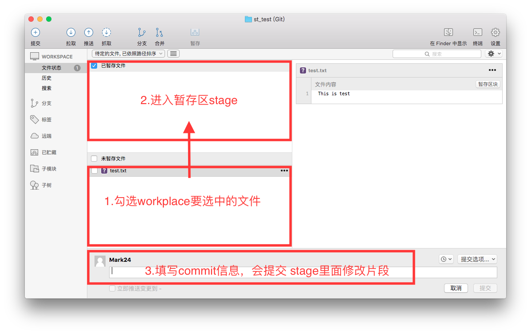
Task: Open the Merge (合并) toolbar tool
Action: (159, 32)
